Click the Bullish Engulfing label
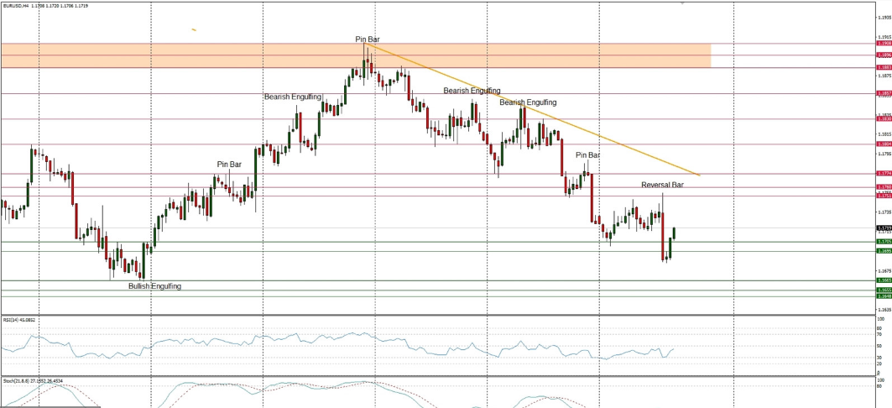The image size is (892, 408). (x=154, y=286)
